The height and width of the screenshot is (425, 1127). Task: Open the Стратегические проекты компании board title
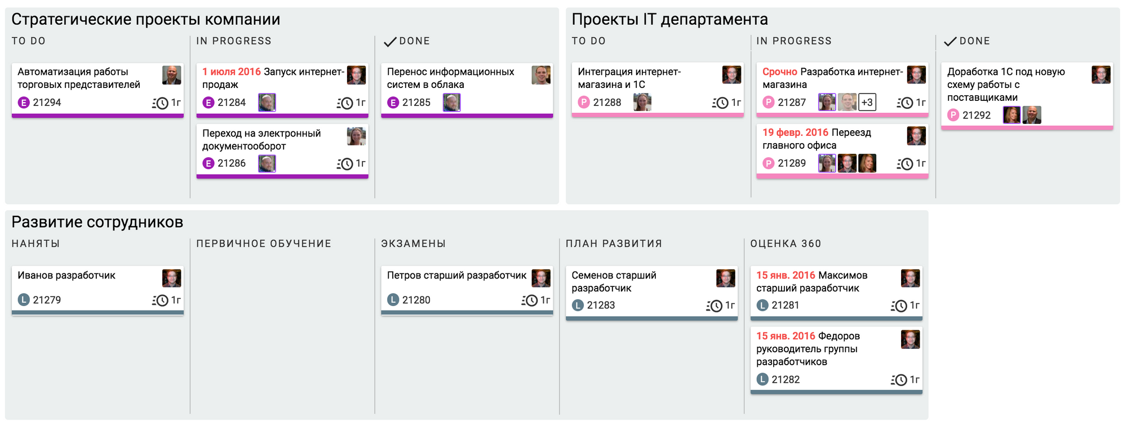(145, 20)
